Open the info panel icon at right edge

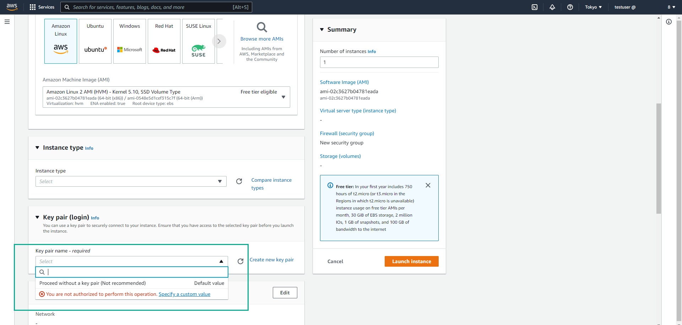pos(669,22)
